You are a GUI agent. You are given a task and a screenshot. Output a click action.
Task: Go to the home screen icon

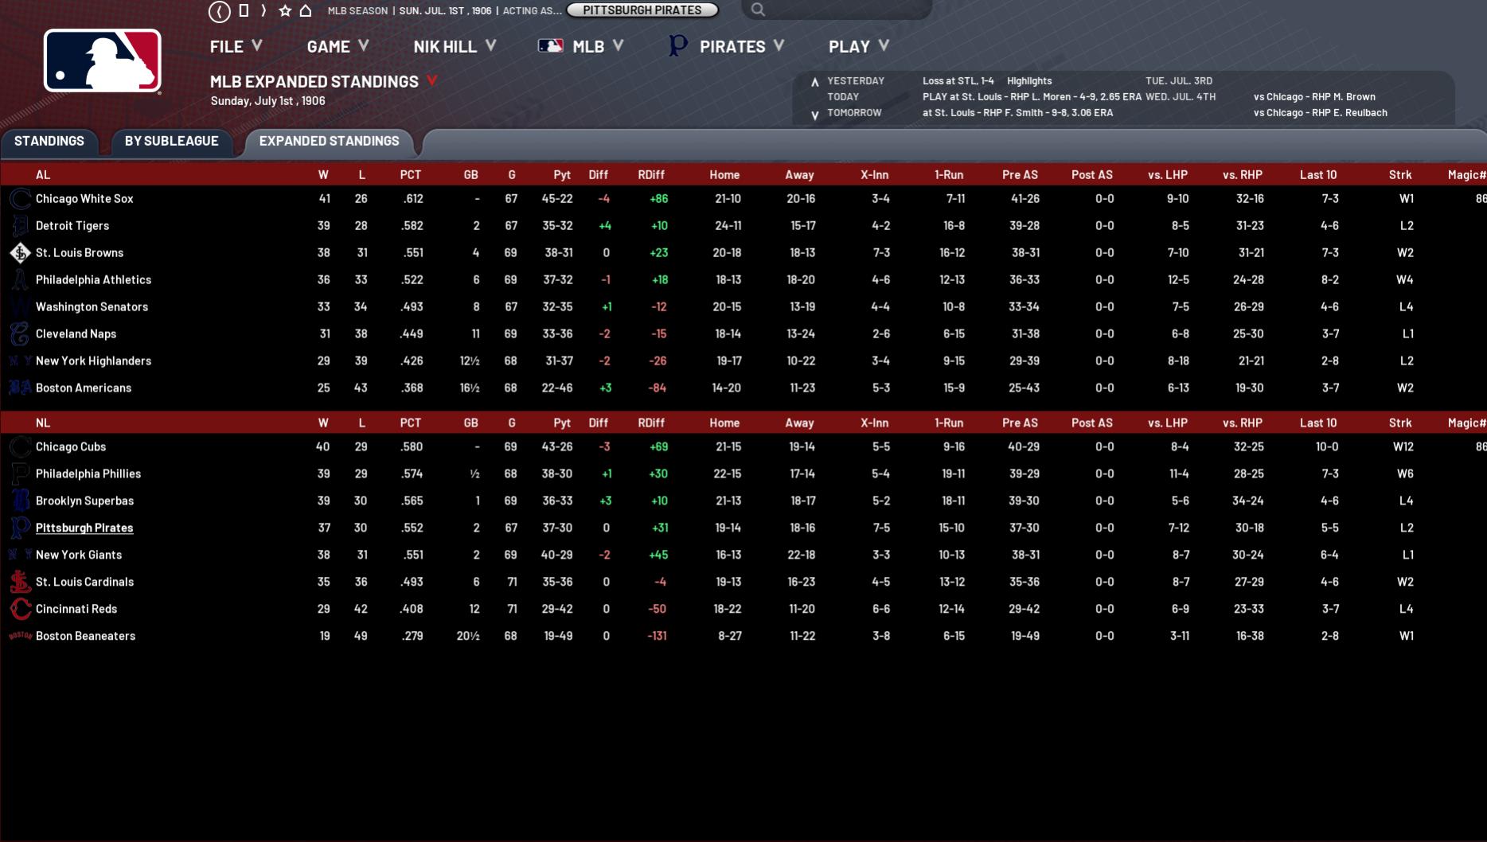tap(306, 11)
